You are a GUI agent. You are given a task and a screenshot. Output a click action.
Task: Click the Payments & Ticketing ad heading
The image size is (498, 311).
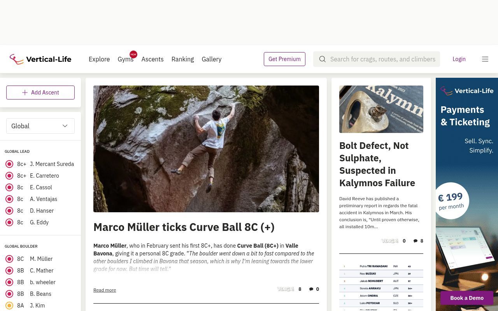coord(465,116)
